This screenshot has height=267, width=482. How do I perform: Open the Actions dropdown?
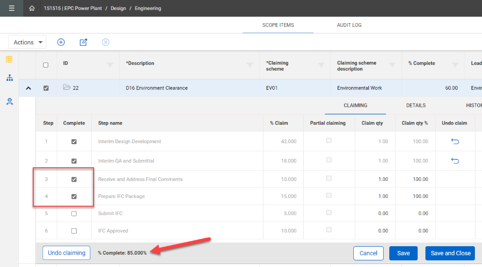pyautogui.click(x=27, y=42)
